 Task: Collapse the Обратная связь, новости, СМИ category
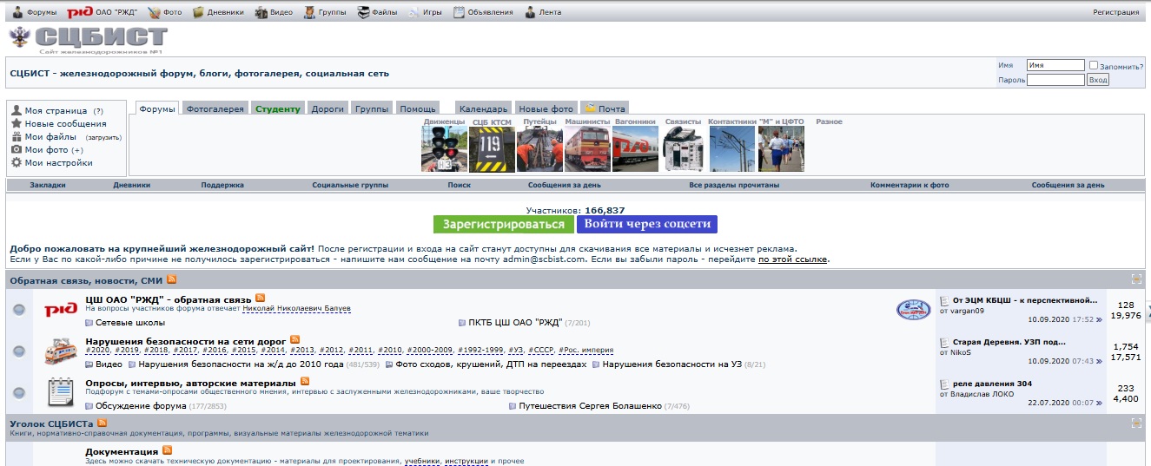(1136, 279)
